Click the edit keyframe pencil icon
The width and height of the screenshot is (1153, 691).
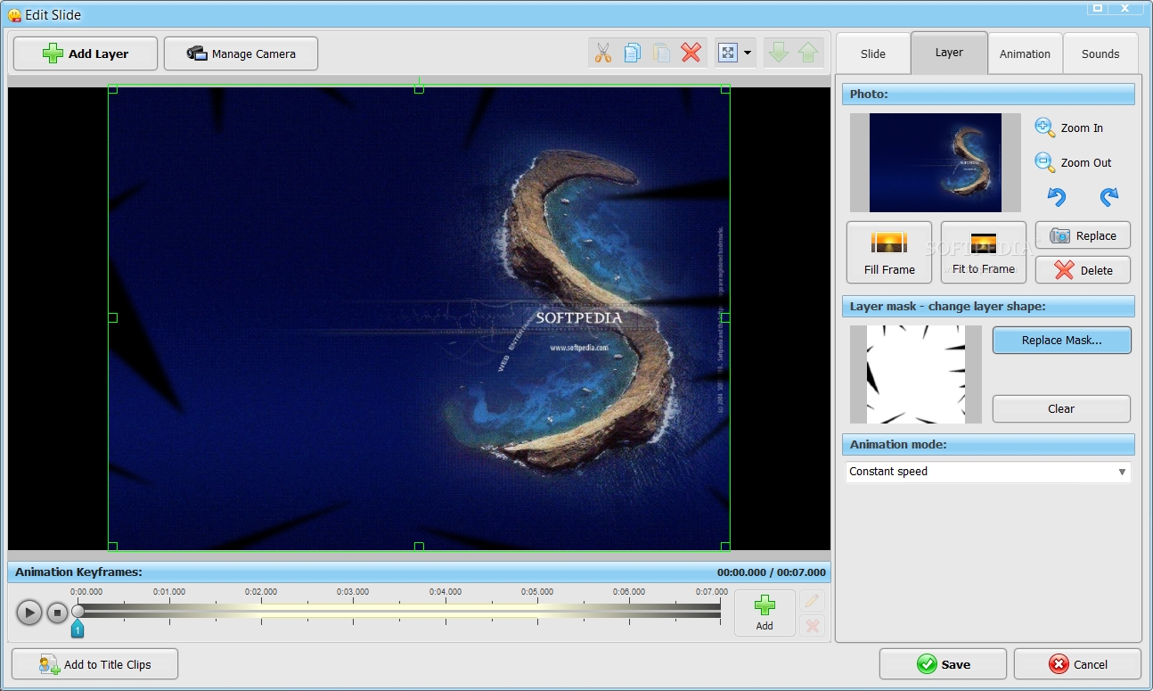[x=812, y=601]
